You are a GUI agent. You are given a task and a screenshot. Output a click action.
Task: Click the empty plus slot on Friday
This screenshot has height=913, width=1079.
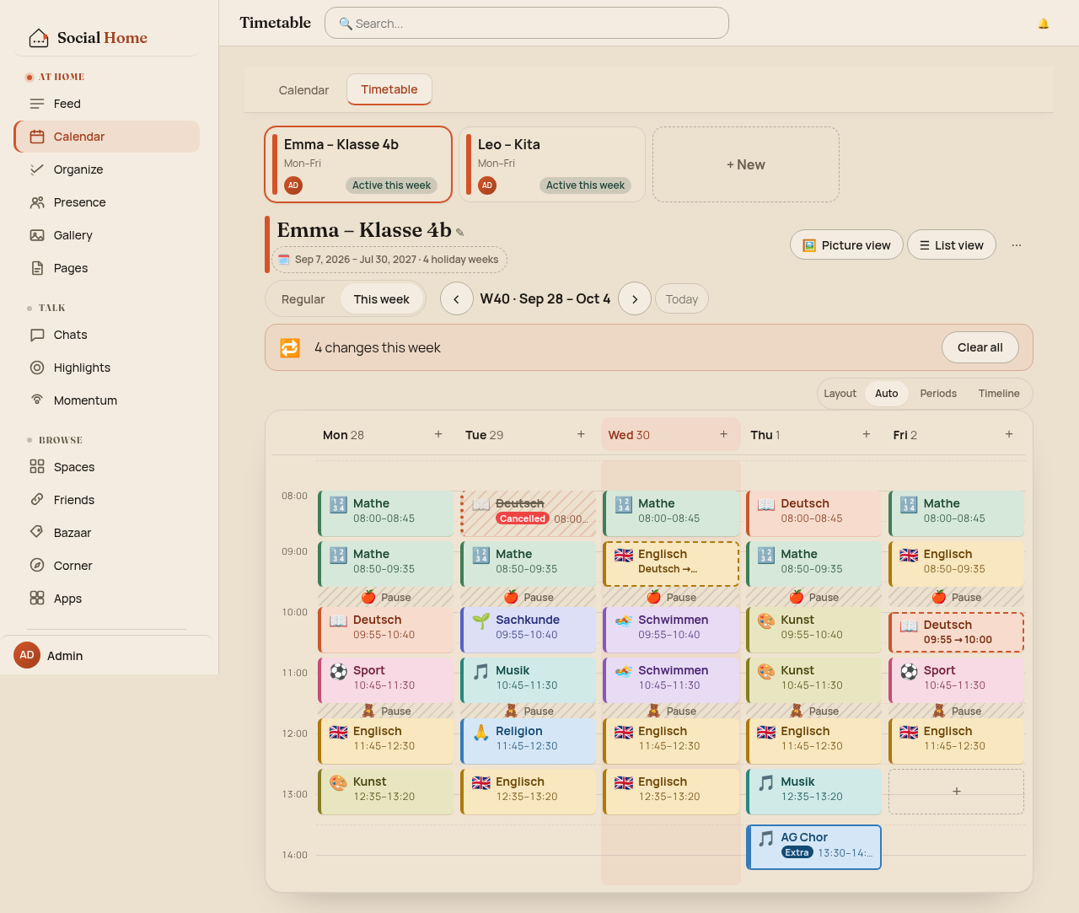[956, 792]
